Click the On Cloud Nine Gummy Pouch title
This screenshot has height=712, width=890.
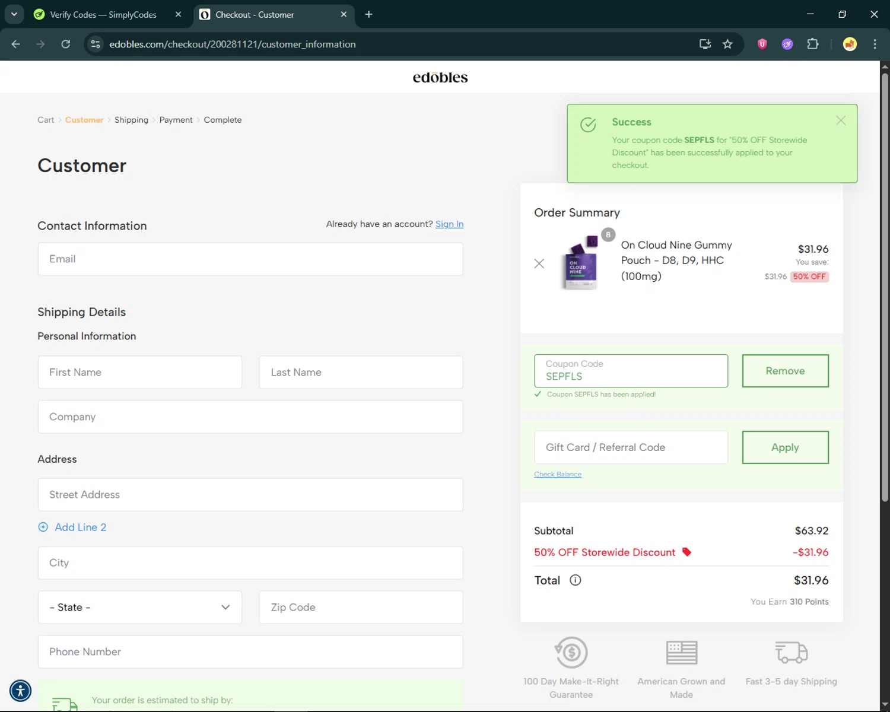point(676,260)
